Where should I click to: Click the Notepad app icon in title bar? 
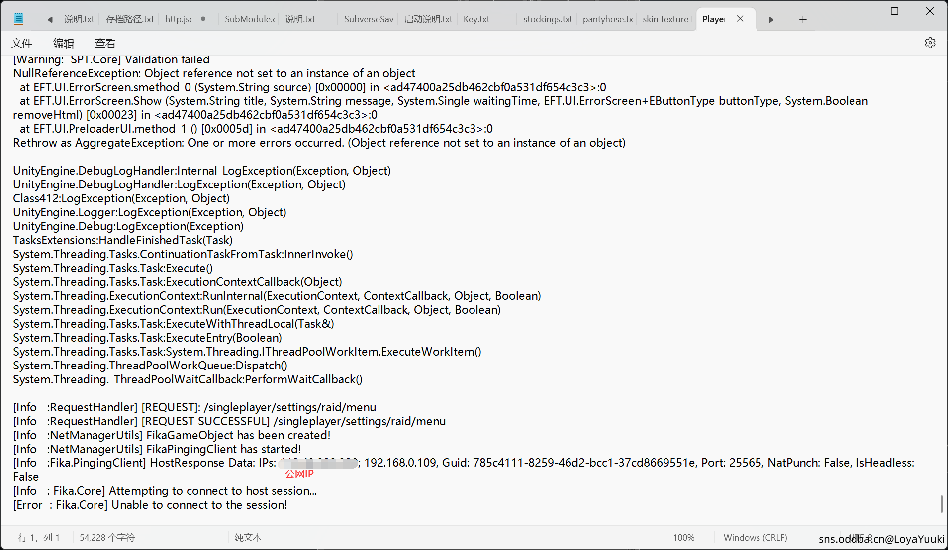pyautogui.click(x=19, y=19)
